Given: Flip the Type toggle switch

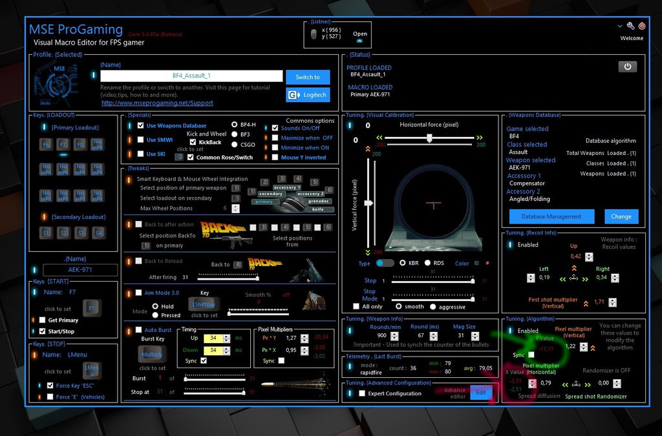Looking at the screenshot, I should 385,263.
